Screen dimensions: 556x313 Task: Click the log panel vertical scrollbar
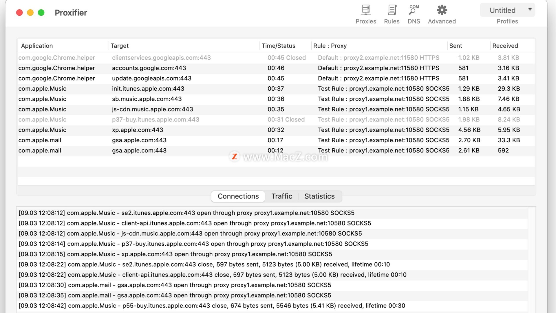coord(532,260)
